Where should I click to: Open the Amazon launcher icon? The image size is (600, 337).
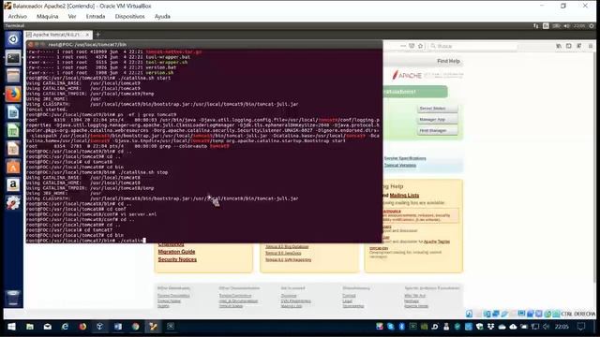pos(13,185)
